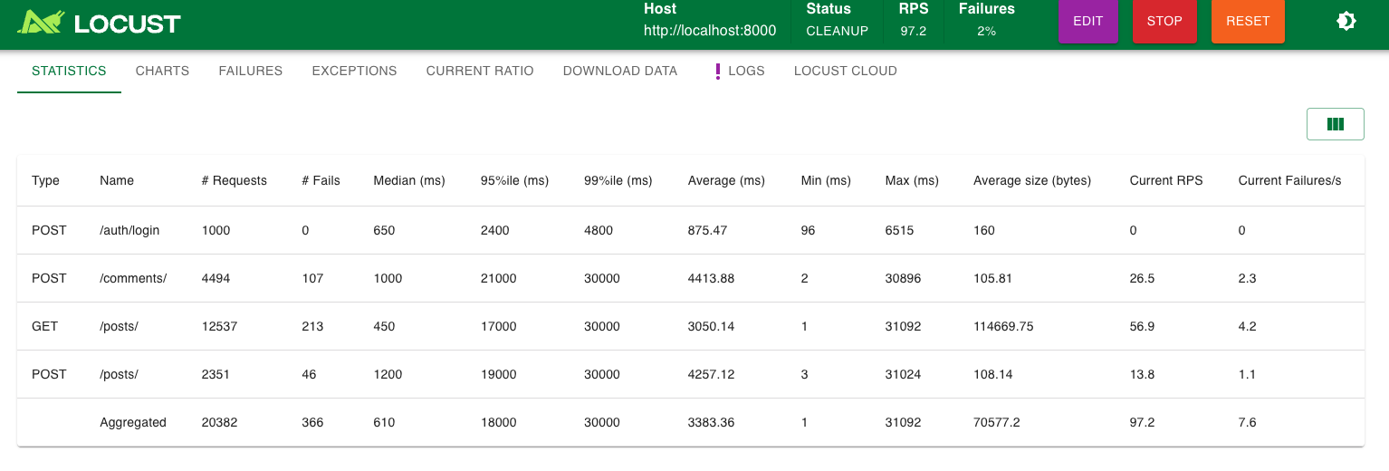Click the Locust logo icon
This screenshot has width=1389, height=471.
pos(43,23)
